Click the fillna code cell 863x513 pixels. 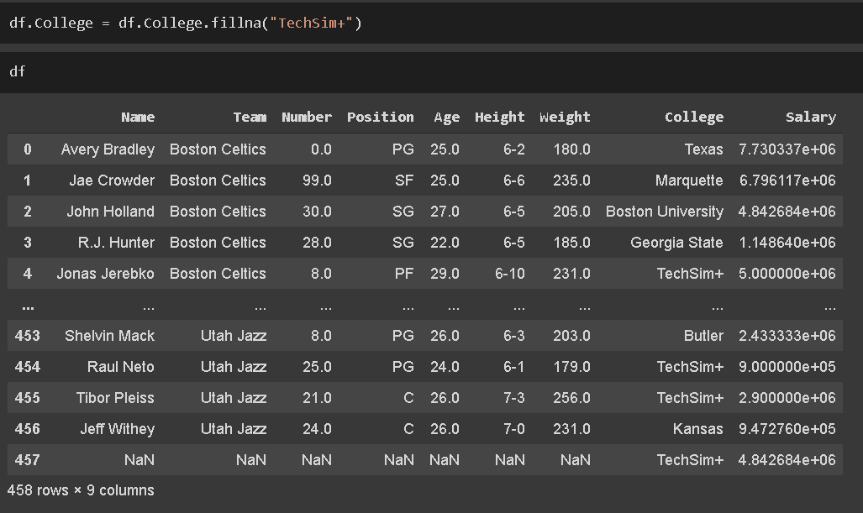[x=185, y=23]
